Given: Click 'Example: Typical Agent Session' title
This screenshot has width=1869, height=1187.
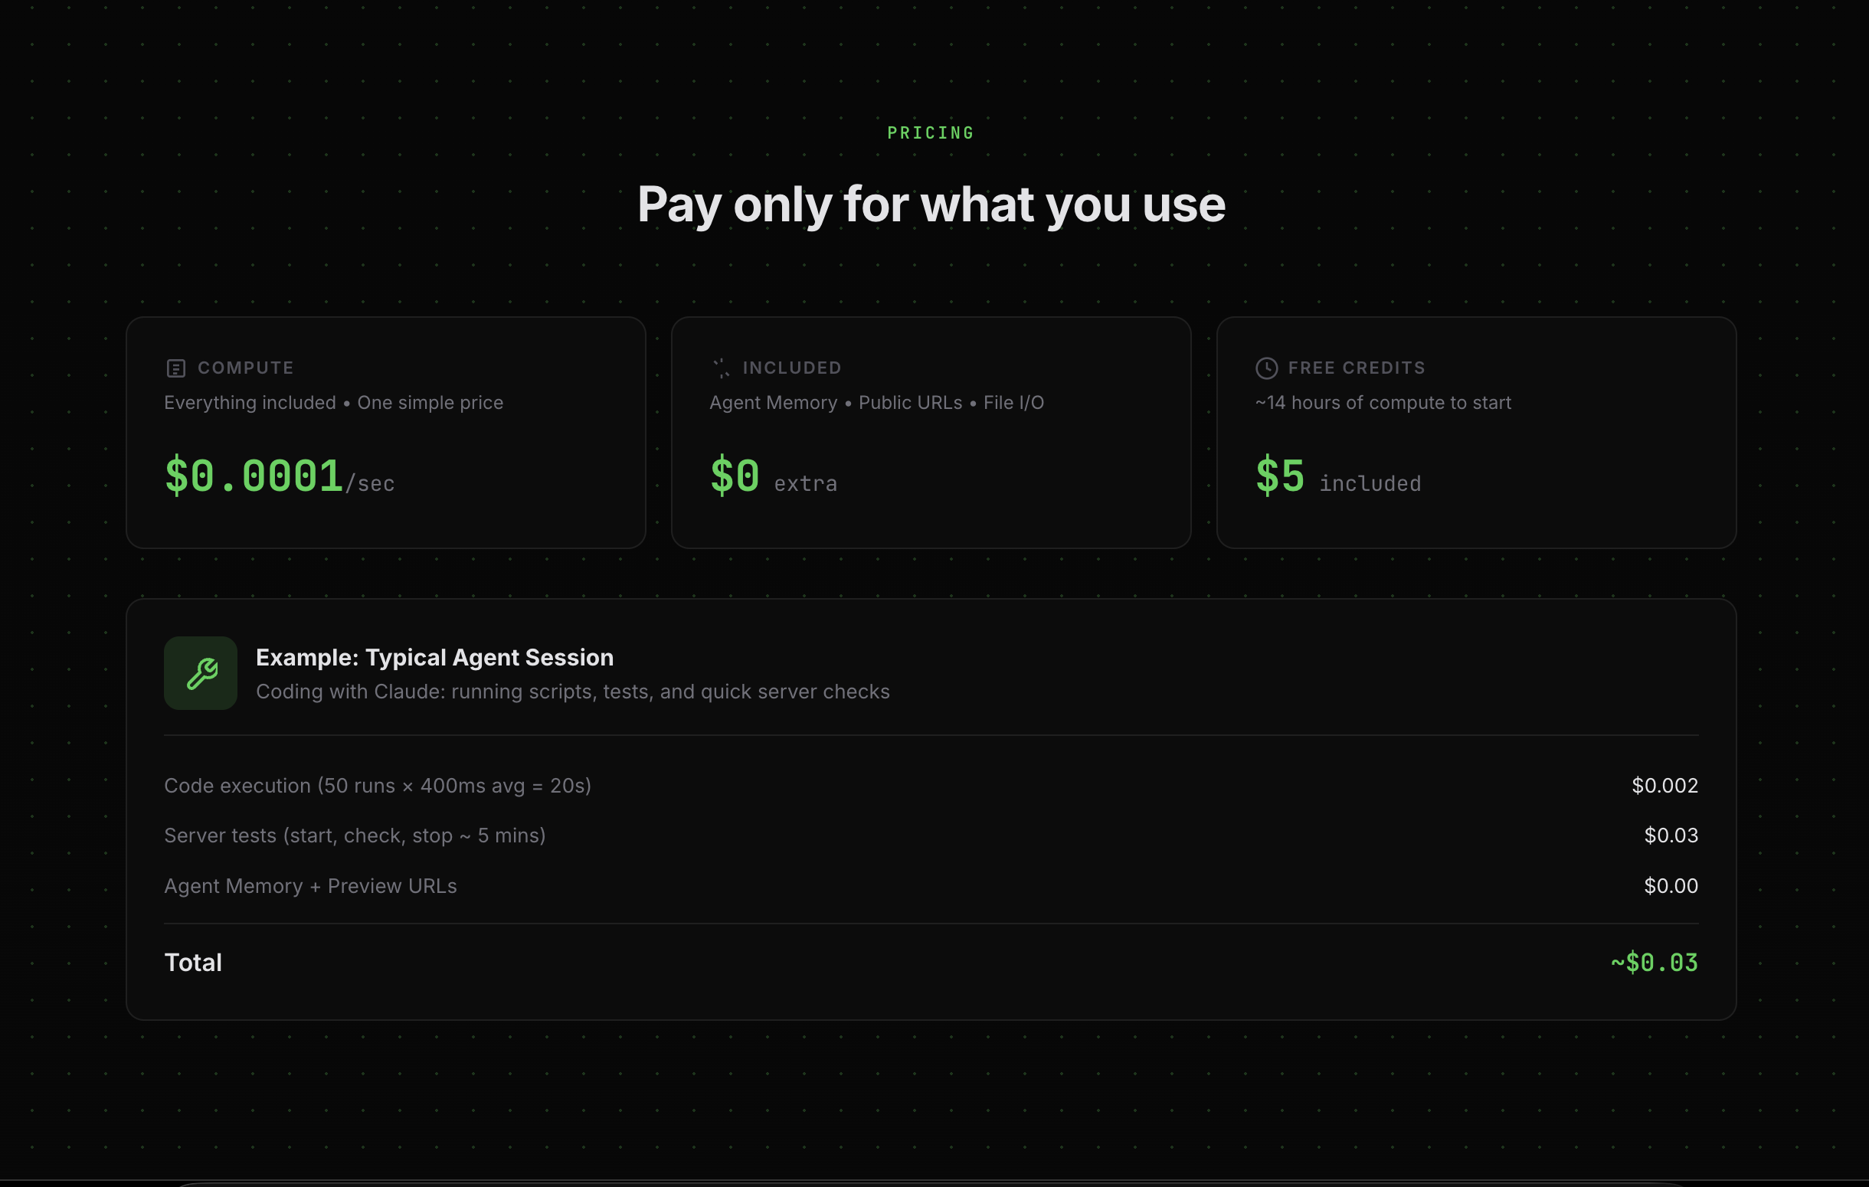Looking at the screenshot, I should (434, 657).
